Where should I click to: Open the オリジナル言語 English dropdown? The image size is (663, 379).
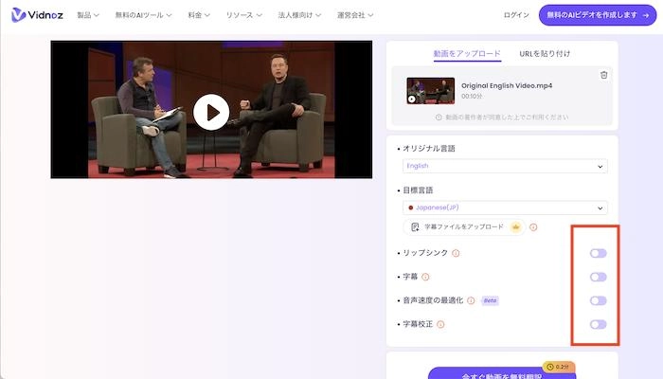coord(505,166)
